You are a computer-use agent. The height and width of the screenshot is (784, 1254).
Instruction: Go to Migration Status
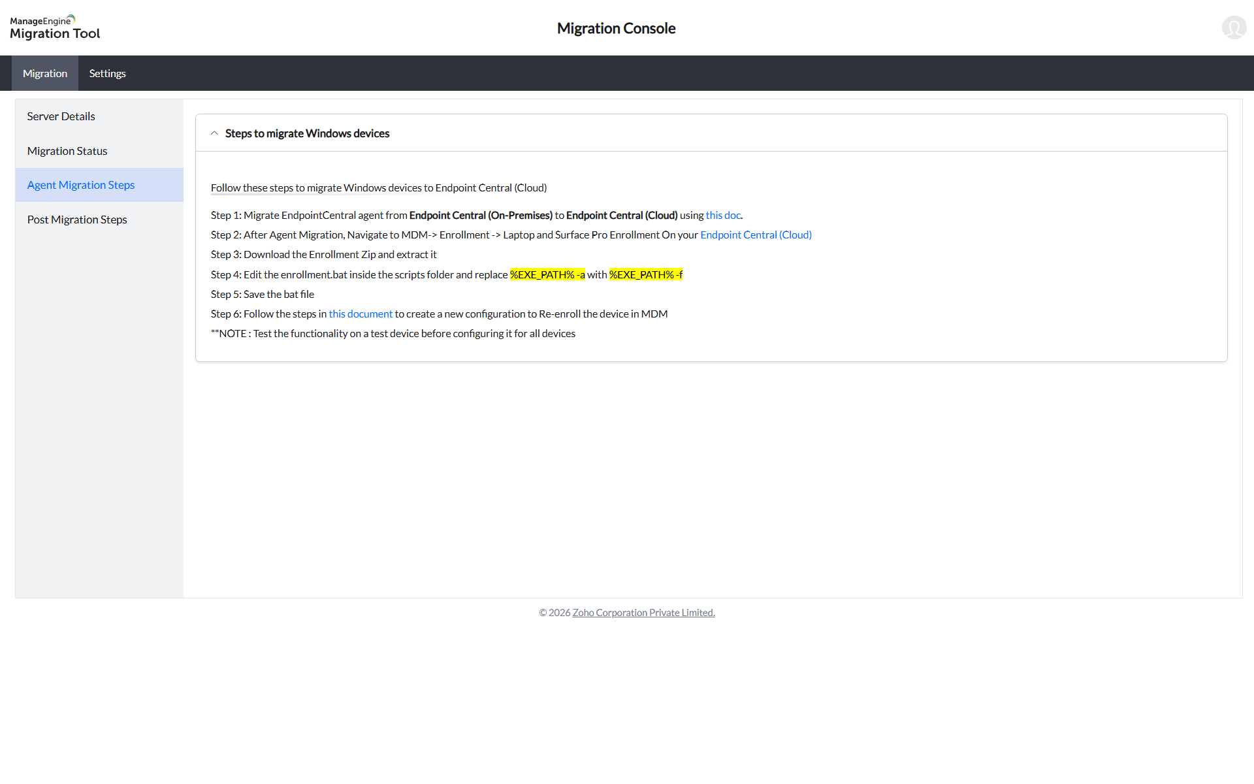coord(99,151)
